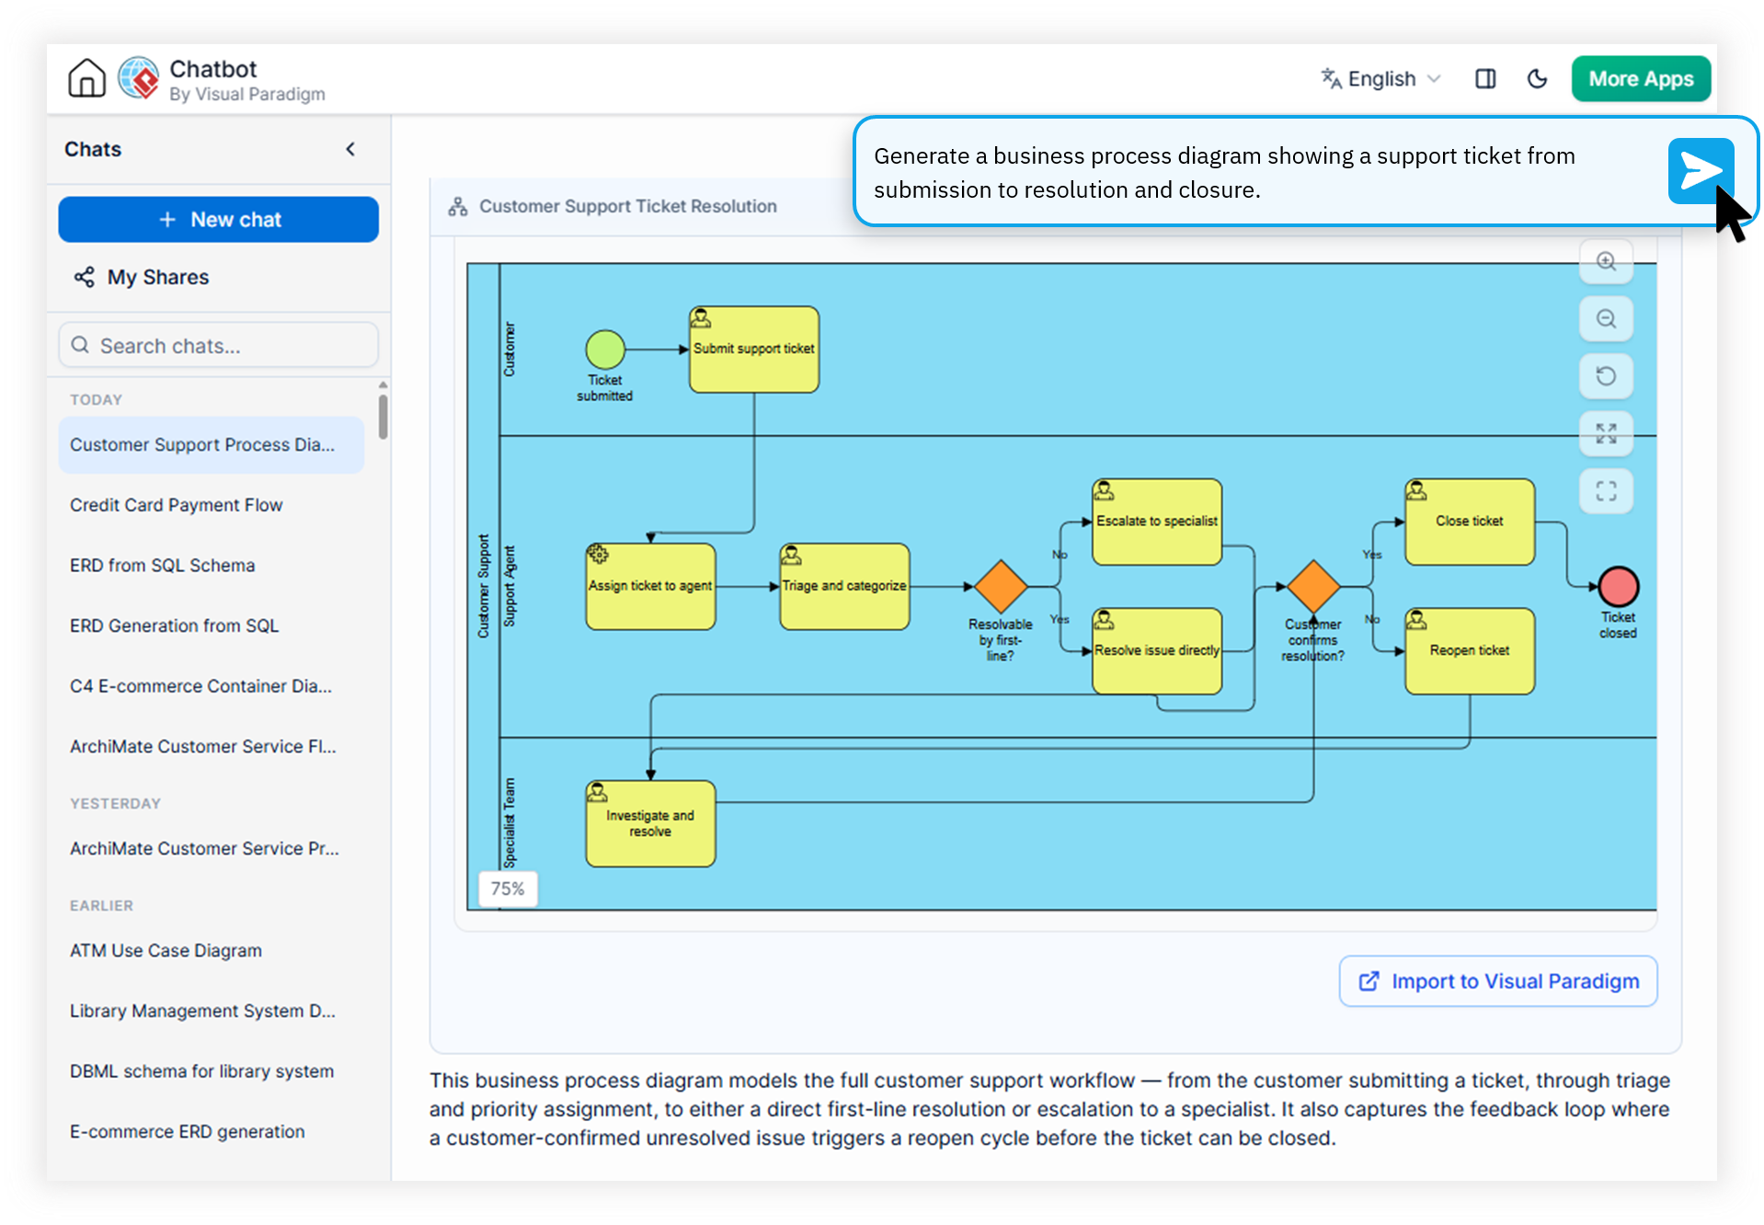This screenshot has width=1764, height=1225.
Task: Click the translate icon beside English
Action: (1331, 78)
